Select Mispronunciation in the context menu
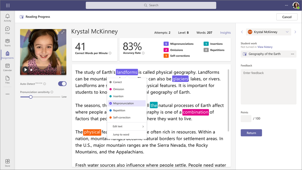This screenshot has height=170, width=302. (x=127, y=103)
